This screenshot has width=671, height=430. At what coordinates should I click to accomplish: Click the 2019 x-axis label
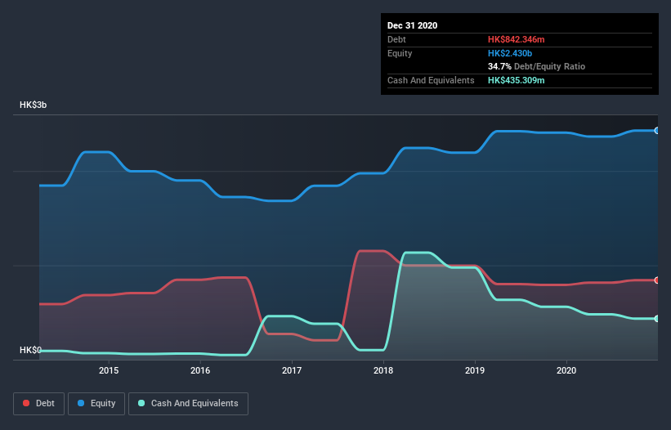475,370
